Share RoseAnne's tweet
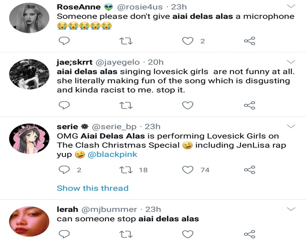Image resolution: width=306 pixels, height=244 pixels. (x=249, y=41)
